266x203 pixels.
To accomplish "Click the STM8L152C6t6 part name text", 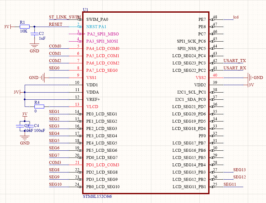I will tap(98, 197).
